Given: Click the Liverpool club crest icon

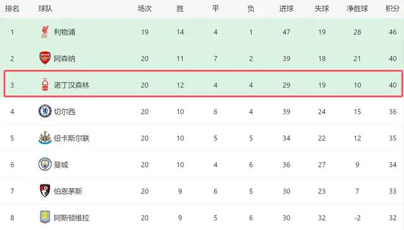Looking at the screenshot, I should click(x=45, y=32).
